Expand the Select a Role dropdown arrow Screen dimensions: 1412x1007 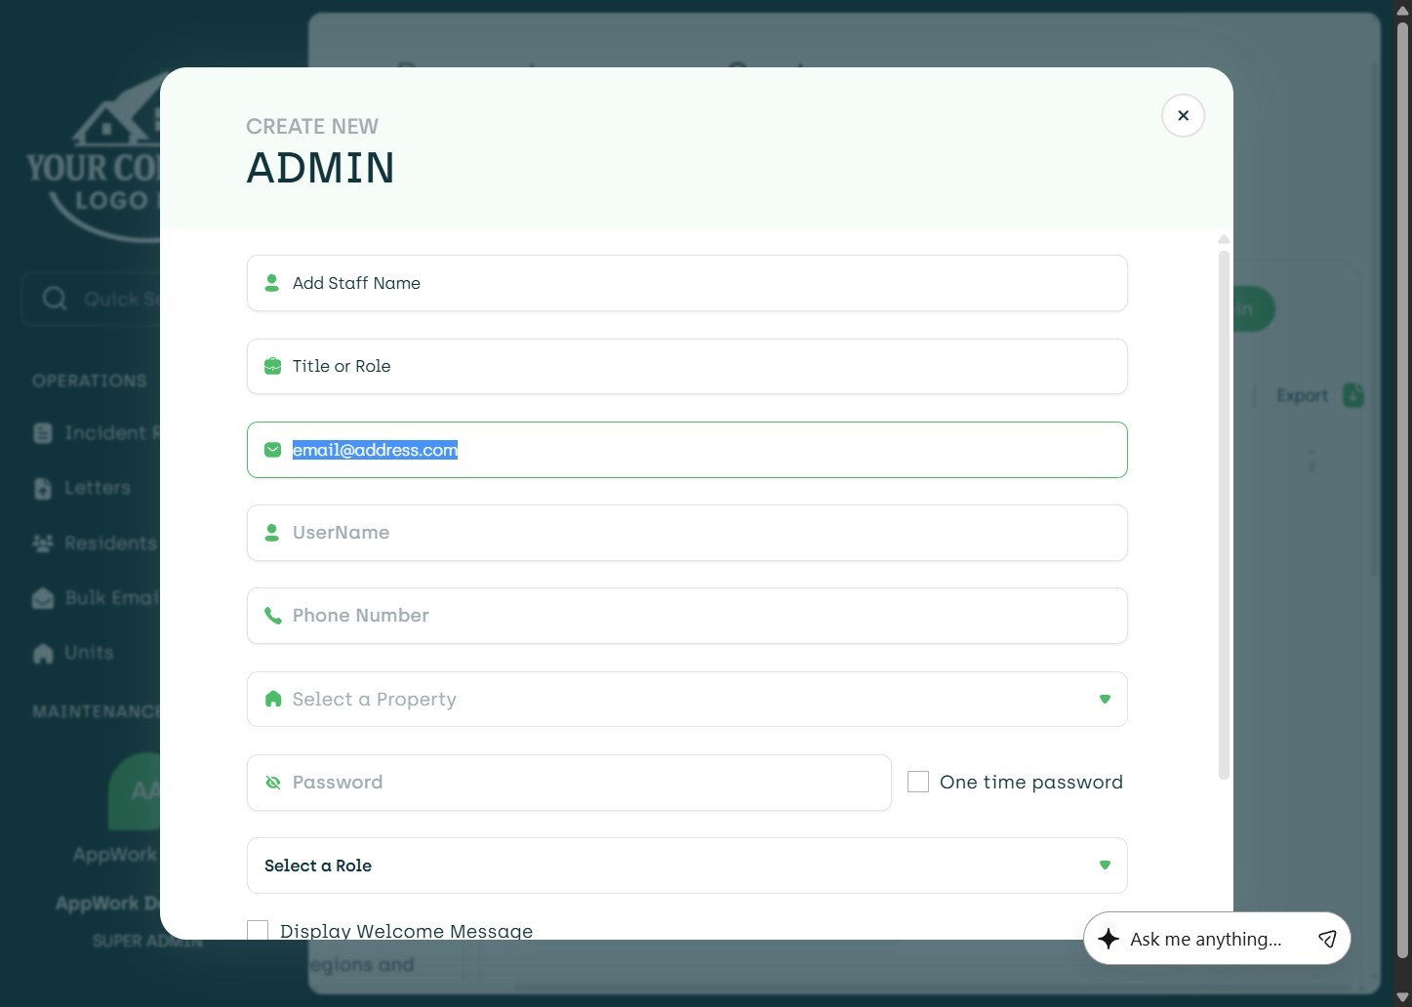(x=1105, y=866)
